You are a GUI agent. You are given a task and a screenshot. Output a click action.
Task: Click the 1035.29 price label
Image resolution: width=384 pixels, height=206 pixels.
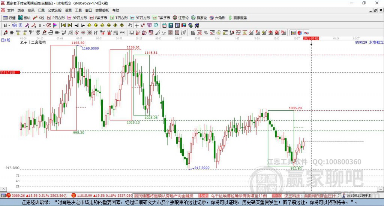295,108
